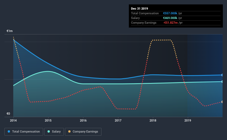
Task: Select the Salary endpoint marker at 2019
Action: pyautogui.click(x=222, y=82)
